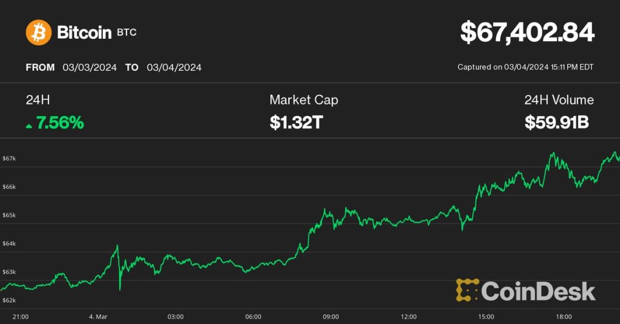This screenshot has width=620, height=324.
Task: Click the $62k y-axis label
Action: 8,300
